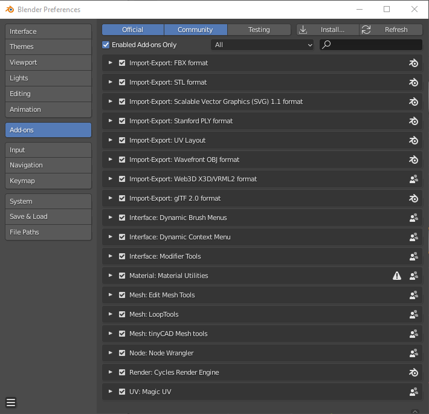Click community icon on Node Wrangler row
This screenshot has width=429, height=414.
[x=413, y=353]
